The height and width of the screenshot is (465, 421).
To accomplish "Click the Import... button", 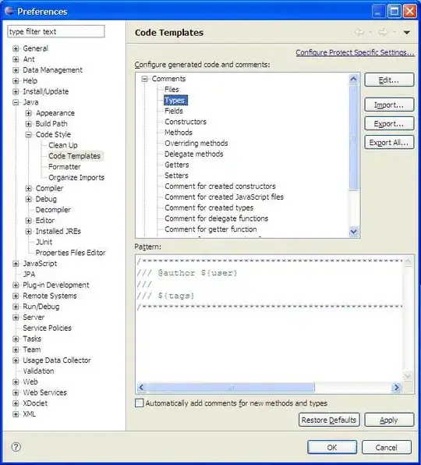I will click(x=389, y=105).
